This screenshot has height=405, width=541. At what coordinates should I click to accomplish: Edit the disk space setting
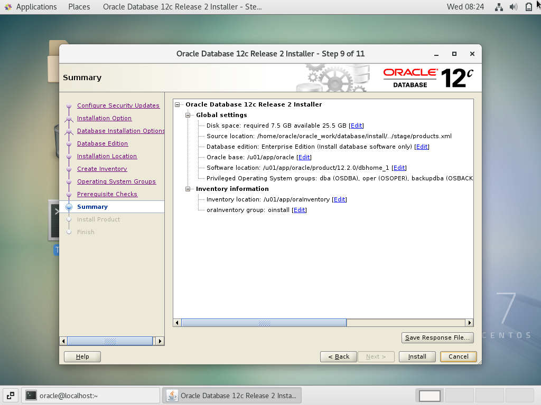[357, 126]
